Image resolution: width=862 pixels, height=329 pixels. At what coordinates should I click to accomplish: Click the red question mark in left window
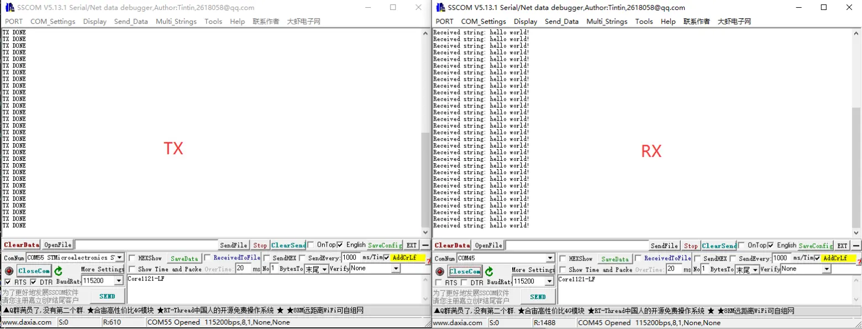[x=428, y=261]
